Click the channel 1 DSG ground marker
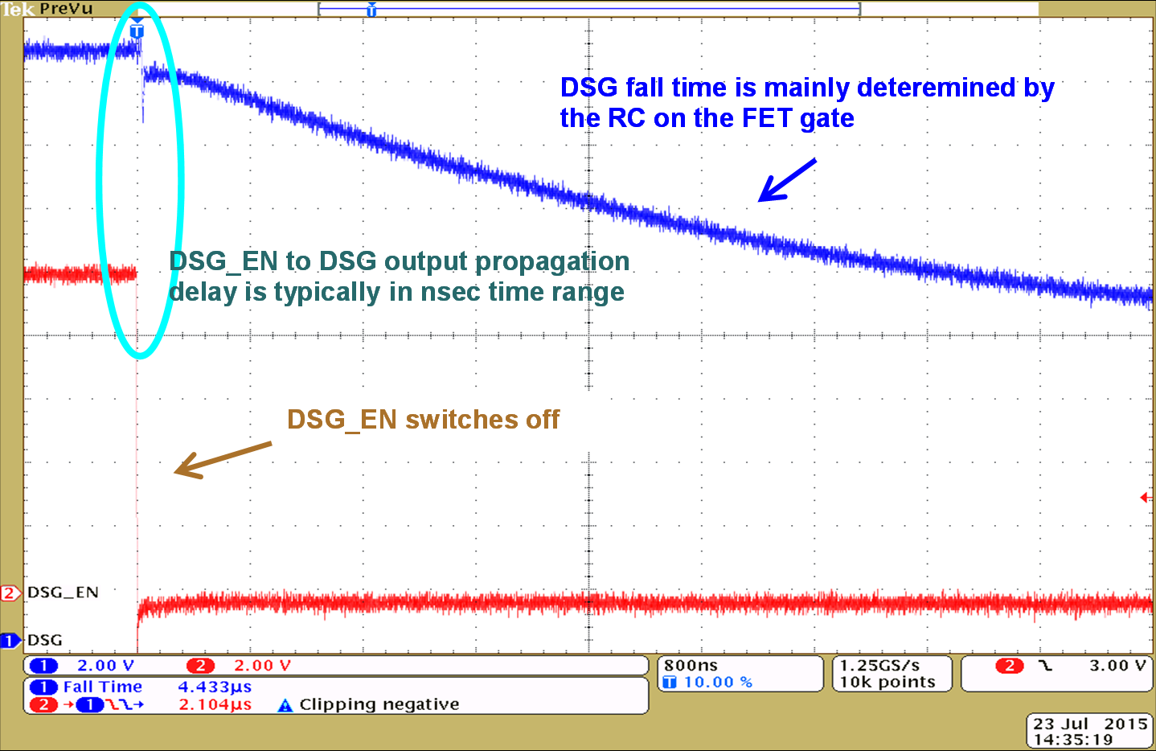 (10, 641)
